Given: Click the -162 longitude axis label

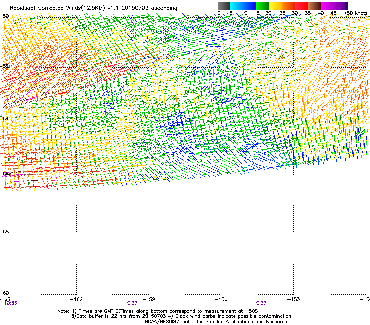Looking at the screenshot, I should 76,299.
